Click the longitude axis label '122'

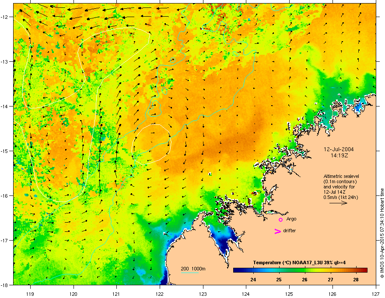[x=160, y=294]
